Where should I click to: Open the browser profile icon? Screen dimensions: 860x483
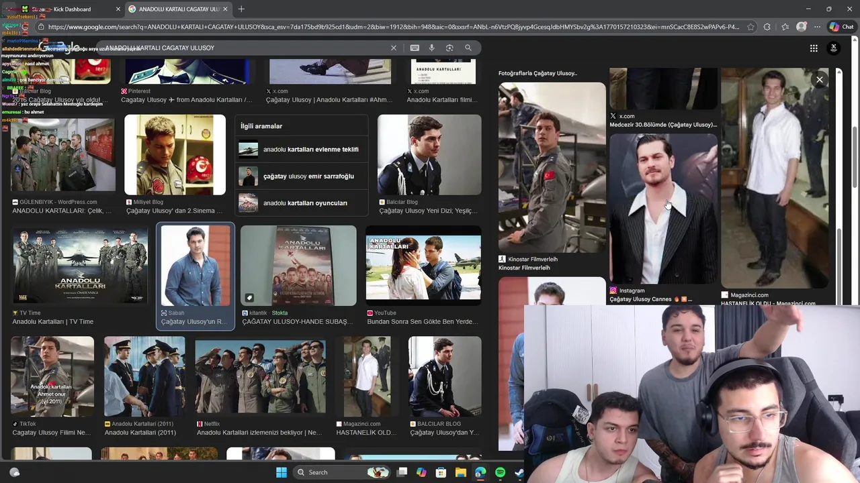[801, 27]
